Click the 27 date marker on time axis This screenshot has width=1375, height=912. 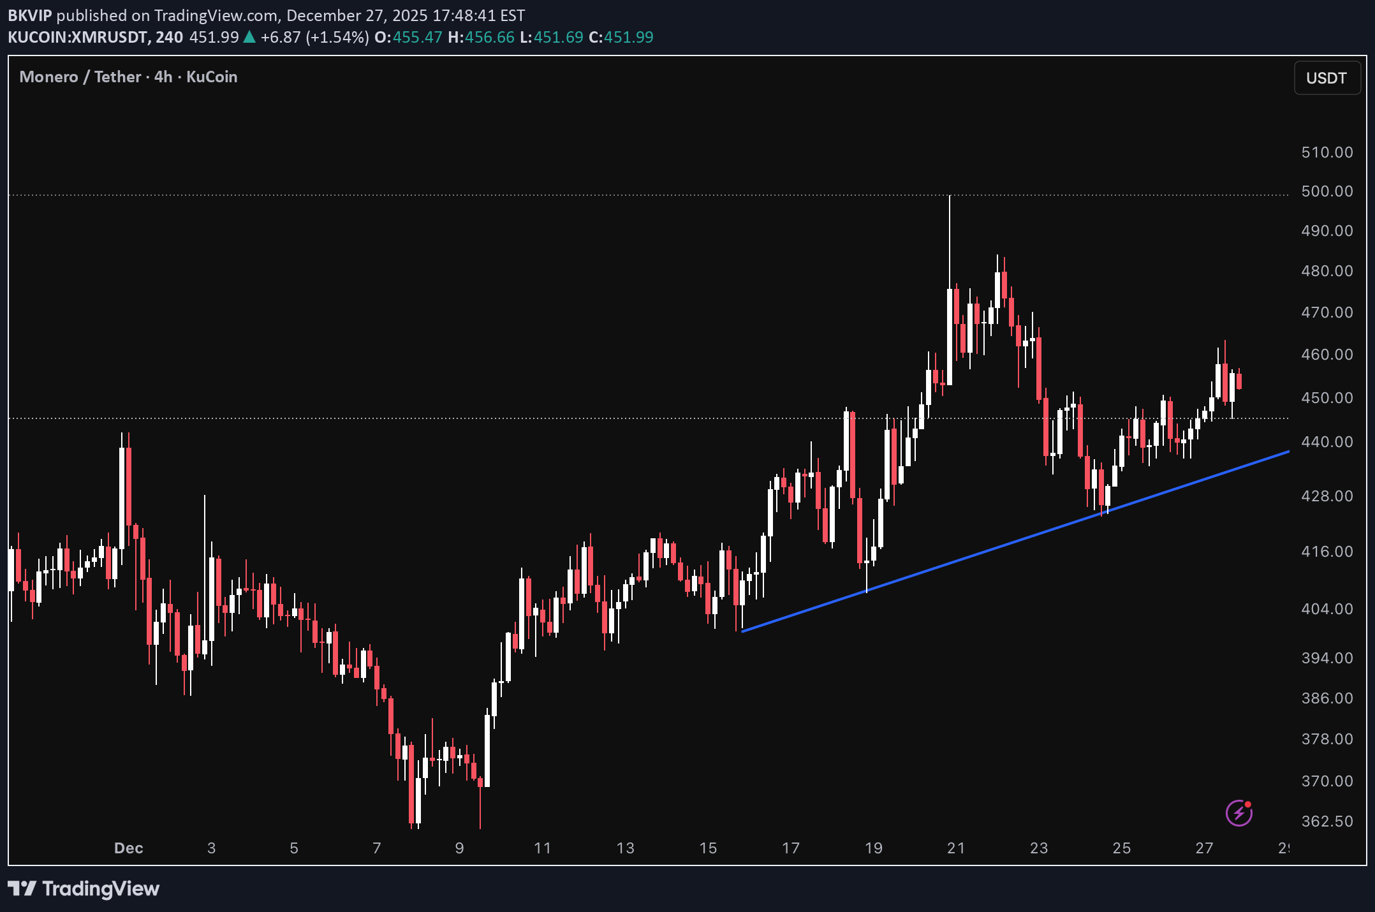click(x=1204, y=848)
